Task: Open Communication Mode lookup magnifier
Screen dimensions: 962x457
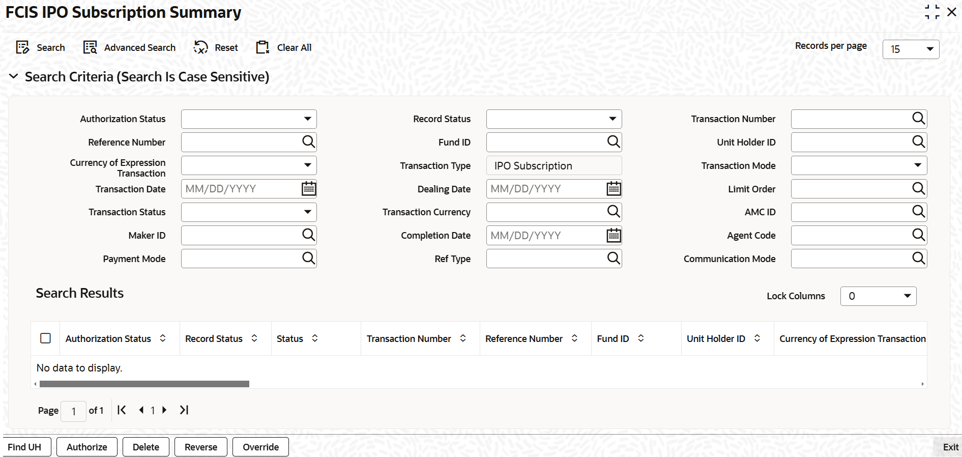Action: coord(918,259)
